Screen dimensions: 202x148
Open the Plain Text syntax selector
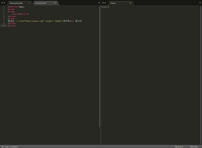(194, 146)
